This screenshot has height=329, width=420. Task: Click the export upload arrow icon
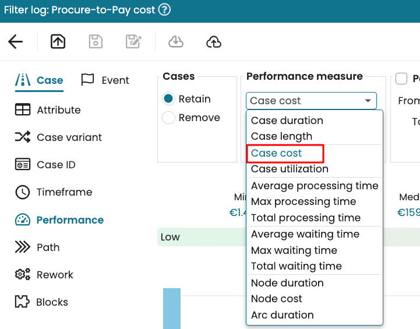[58, 41]
